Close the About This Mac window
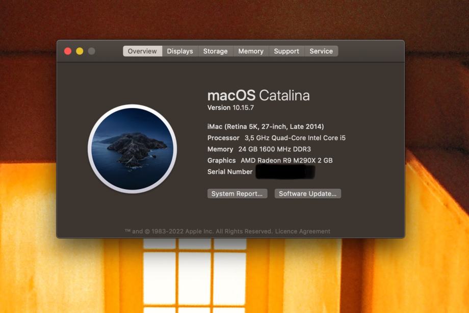The height and width of the screenshot is (313, 469). [x=68, y=51]
